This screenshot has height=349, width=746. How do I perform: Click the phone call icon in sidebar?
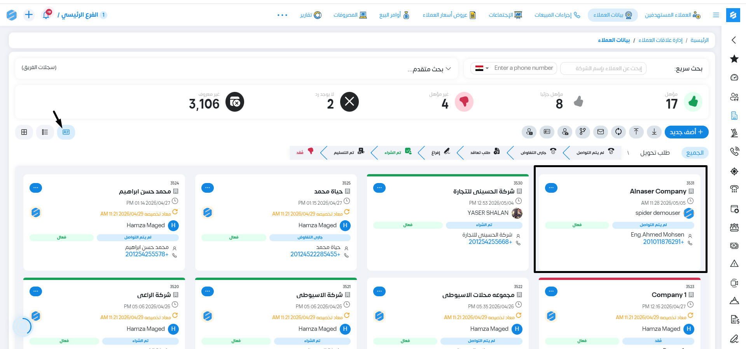click(734, 151)
